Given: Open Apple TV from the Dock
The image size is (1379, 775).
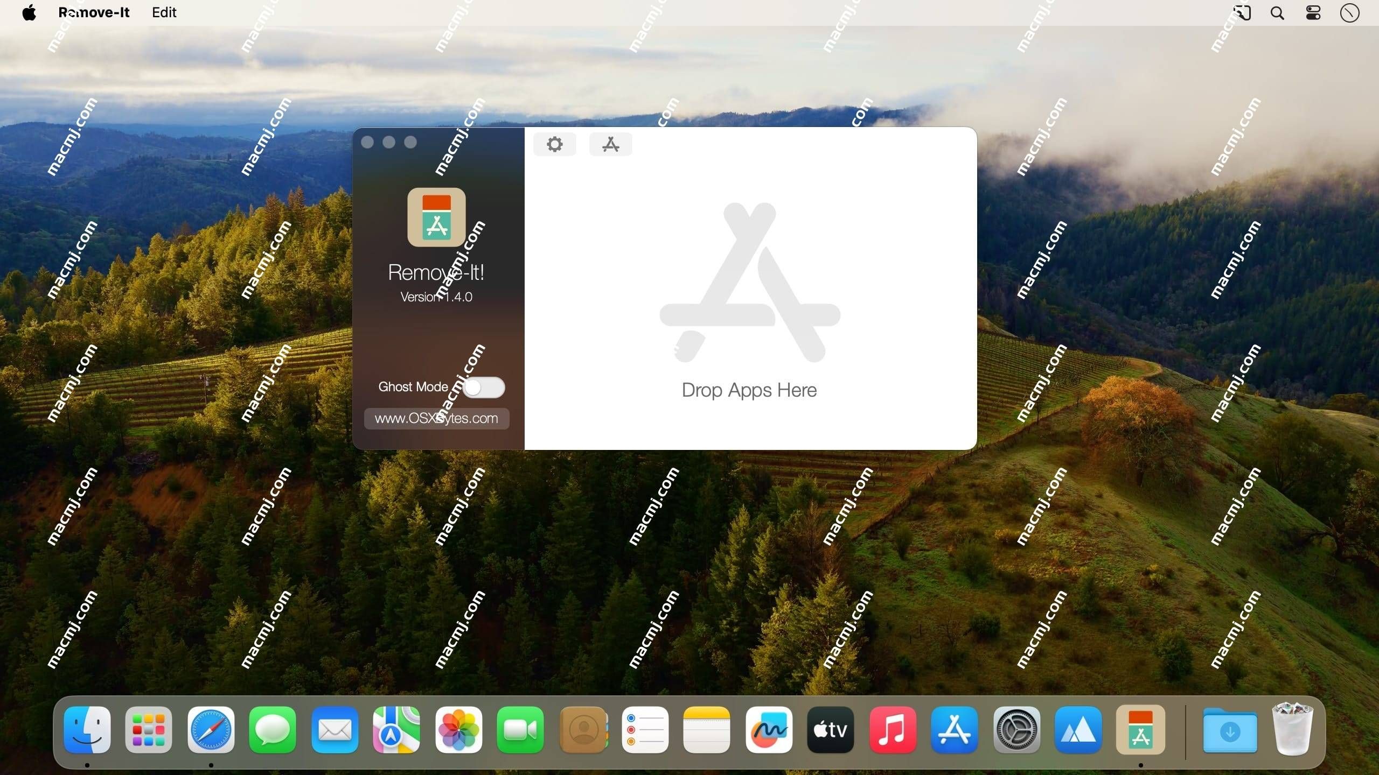Looking at the screenshot, I should coord(831,730).
